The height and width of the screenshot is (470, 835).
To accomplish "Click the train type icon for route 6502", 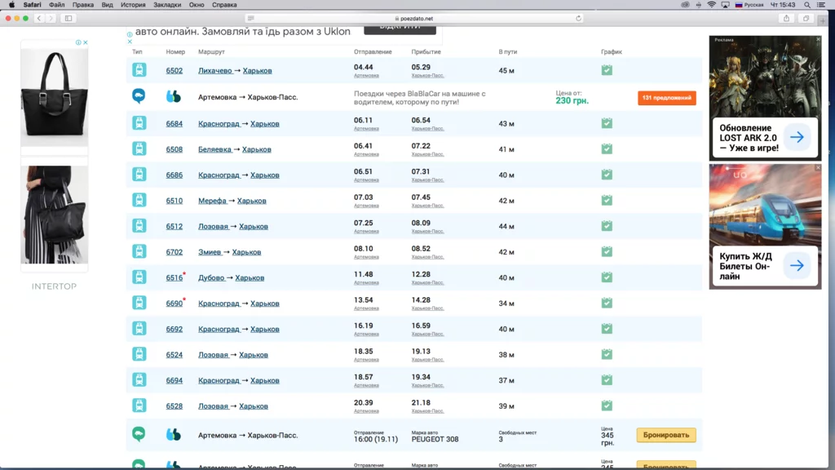I will (x=139, y=70).
